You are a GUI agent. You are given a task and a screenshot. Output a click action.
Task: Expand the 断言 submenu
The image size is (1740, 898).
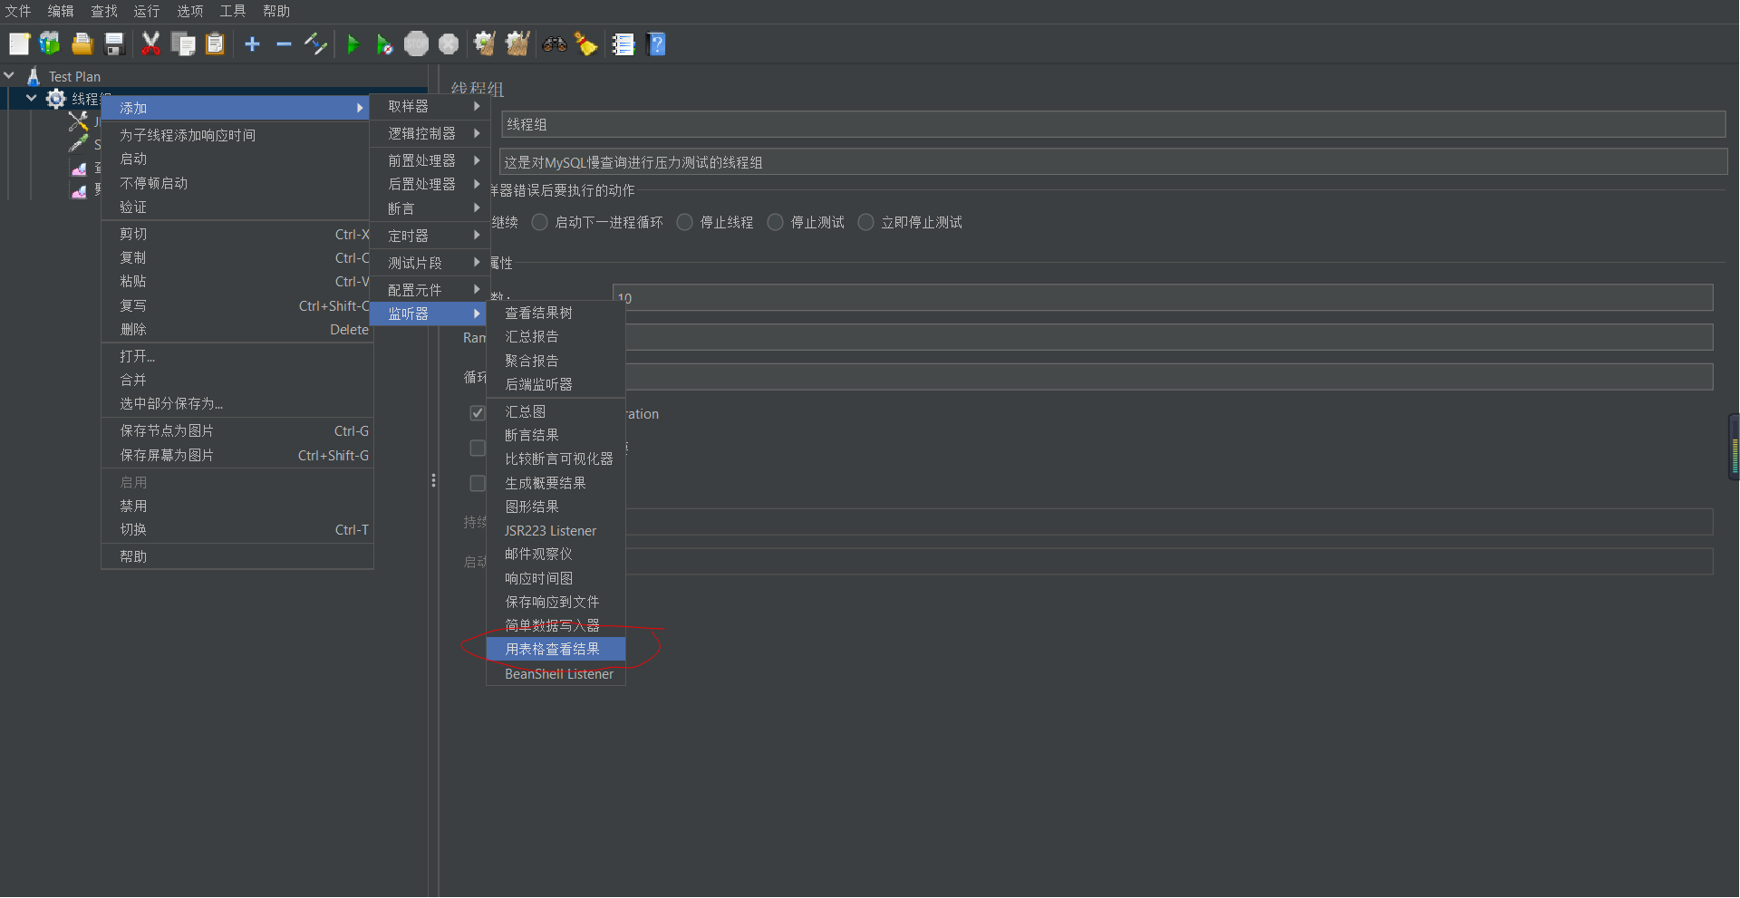tap(430, 208)
